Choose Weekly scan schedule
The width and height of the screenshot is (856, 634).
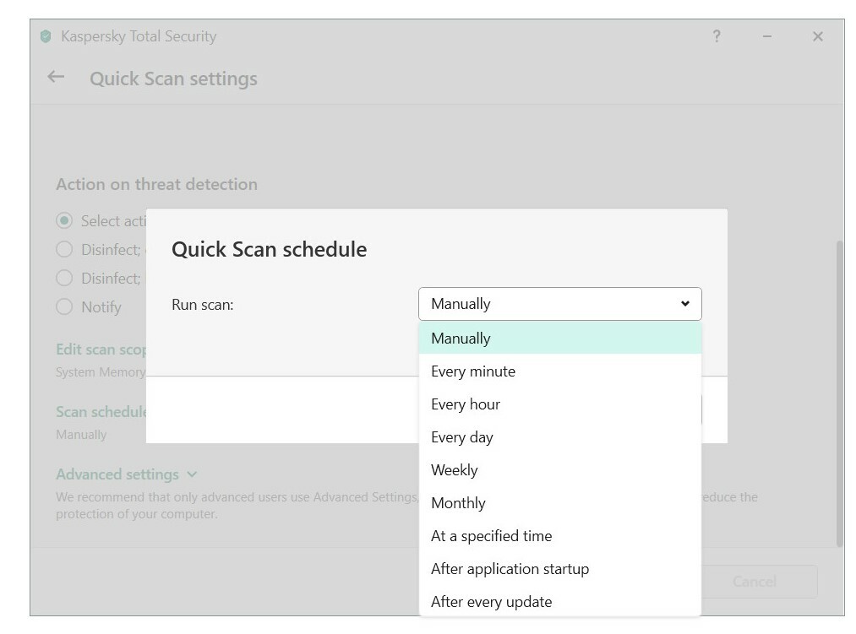[559, 470]
